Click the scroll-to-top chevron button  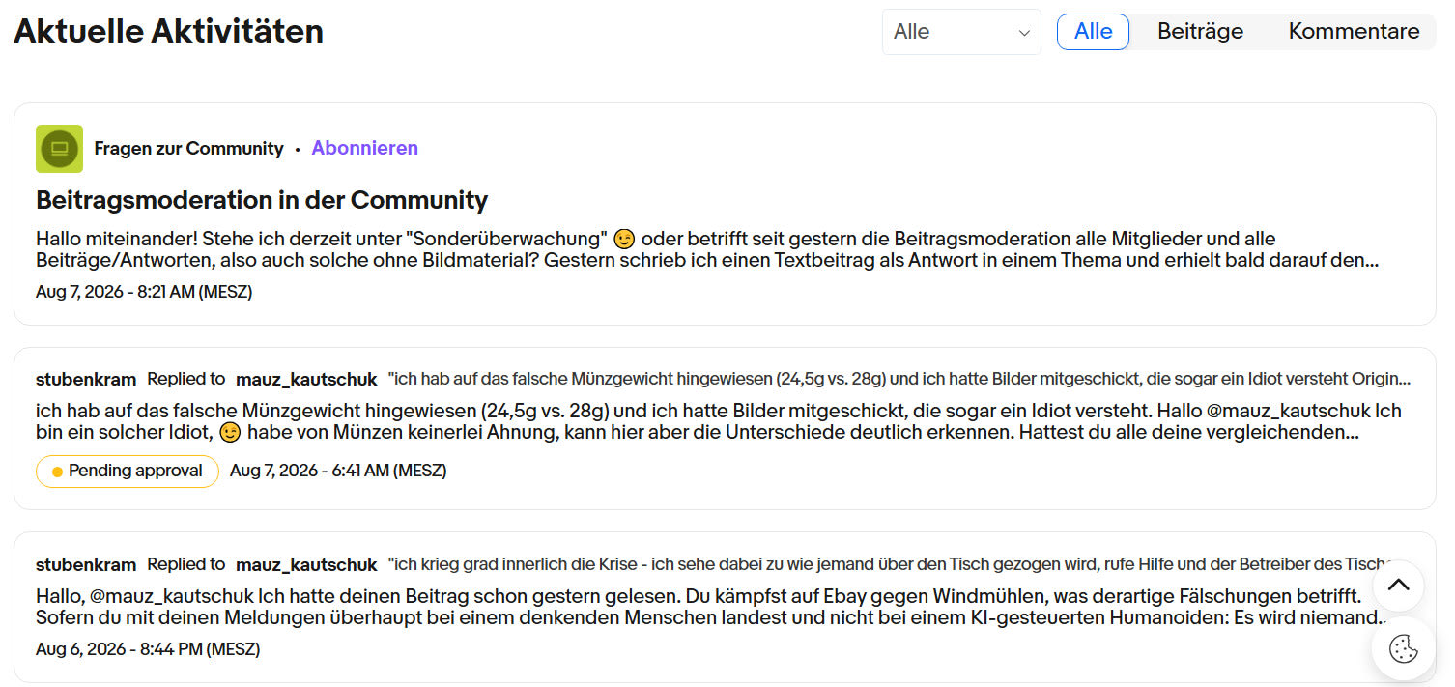(x=1398, y=586)
